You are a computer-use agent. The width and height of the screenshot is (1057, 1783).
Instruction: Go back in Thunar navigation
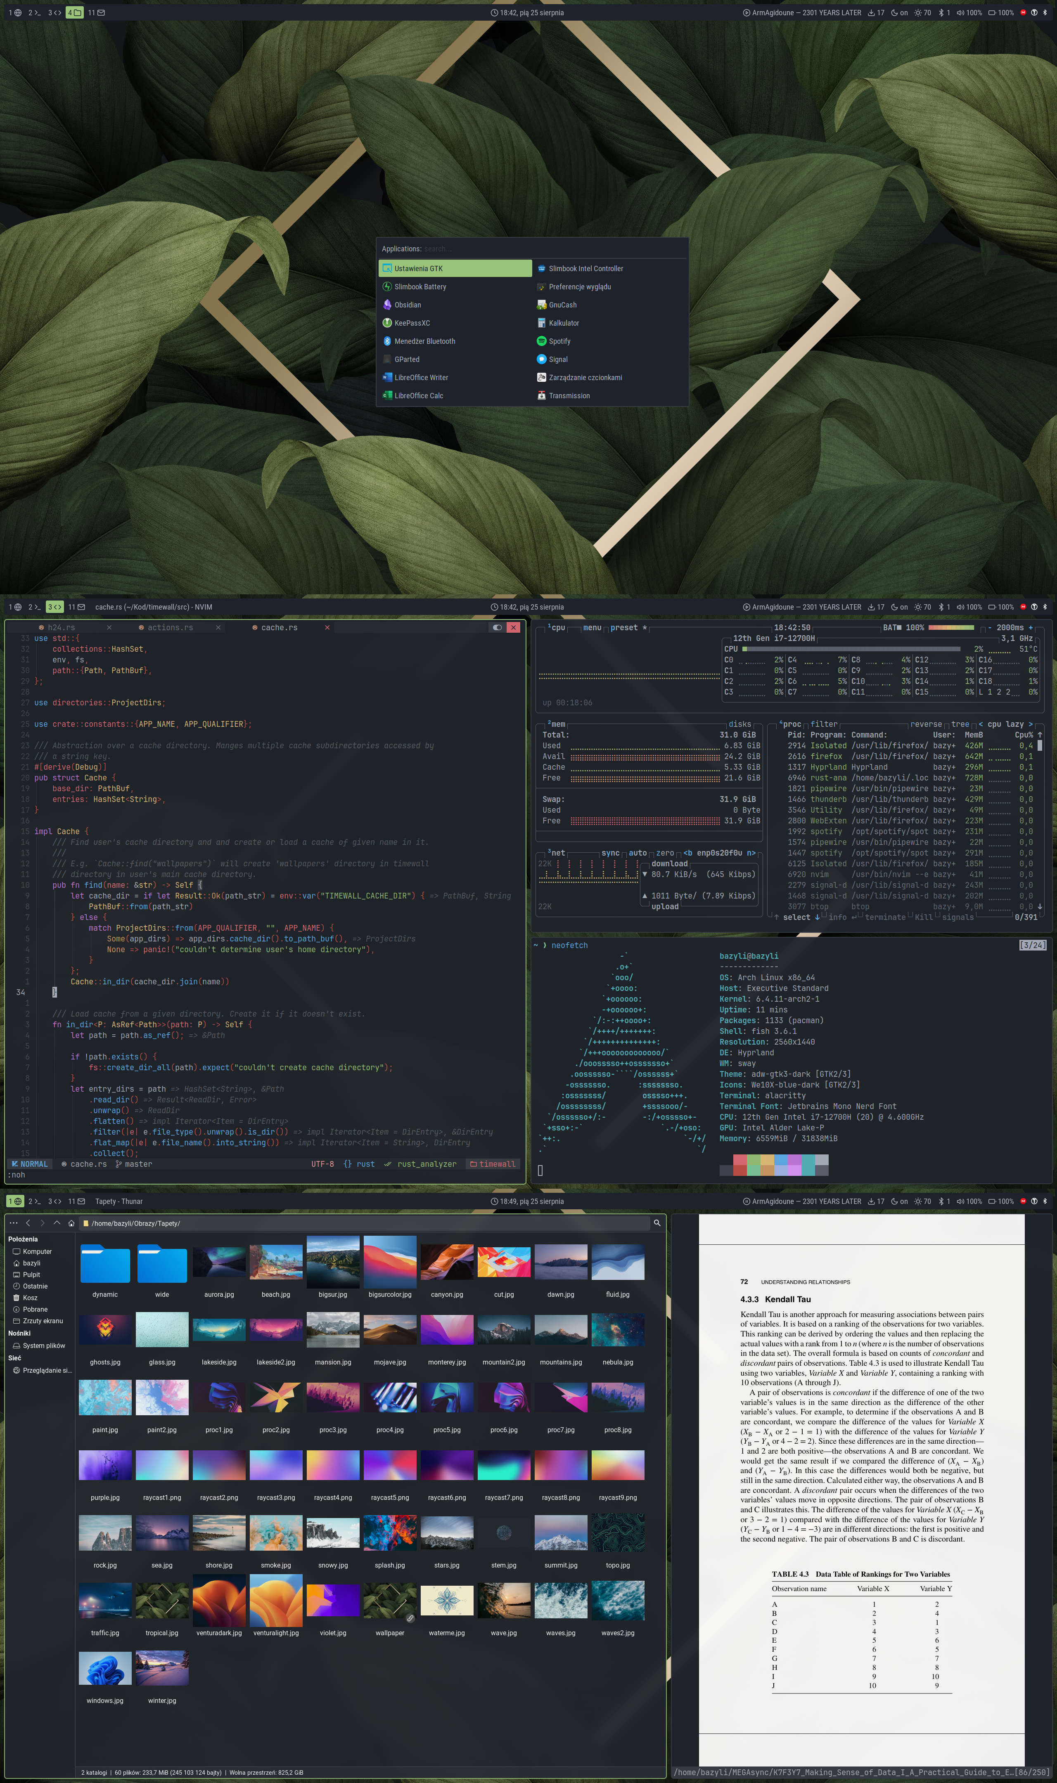[x=28, y=1223]
